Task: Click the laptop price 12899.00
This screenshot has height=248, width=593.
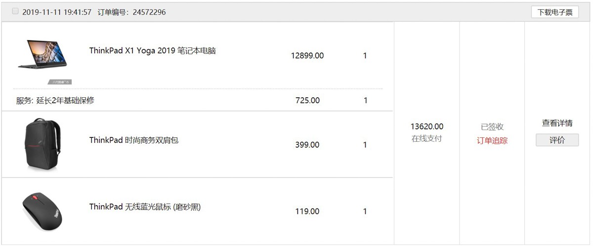Action: 307,55
